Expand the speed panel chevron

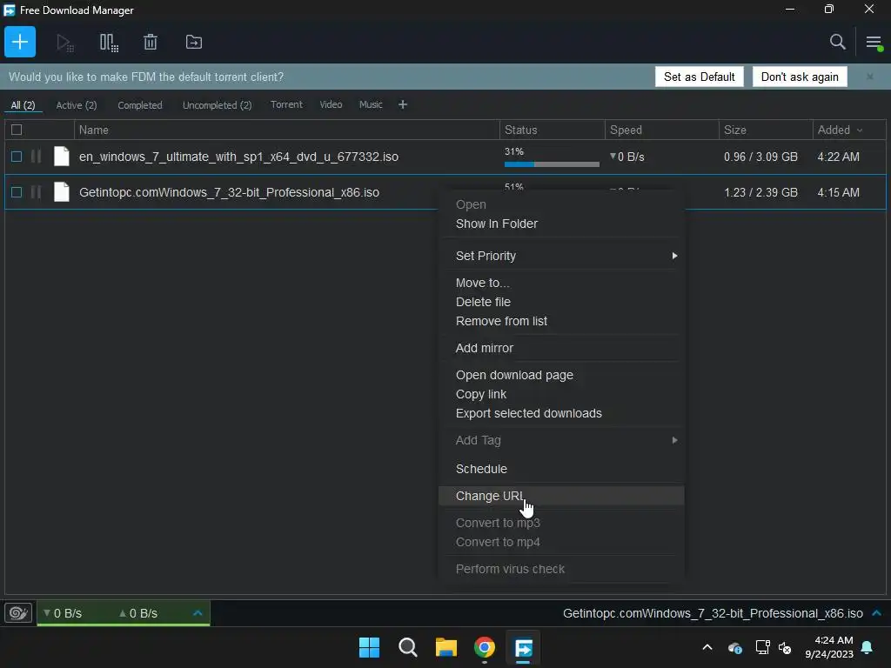198,613
